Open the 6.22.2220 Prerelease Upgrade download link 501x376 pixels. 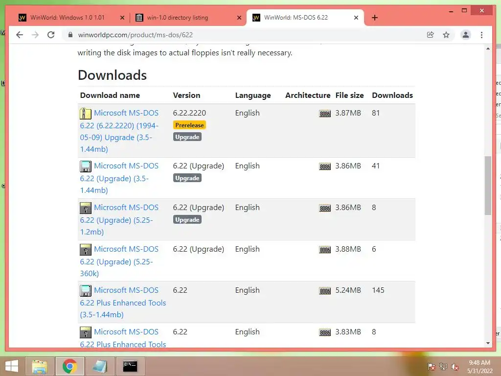(x=119, y=131)
